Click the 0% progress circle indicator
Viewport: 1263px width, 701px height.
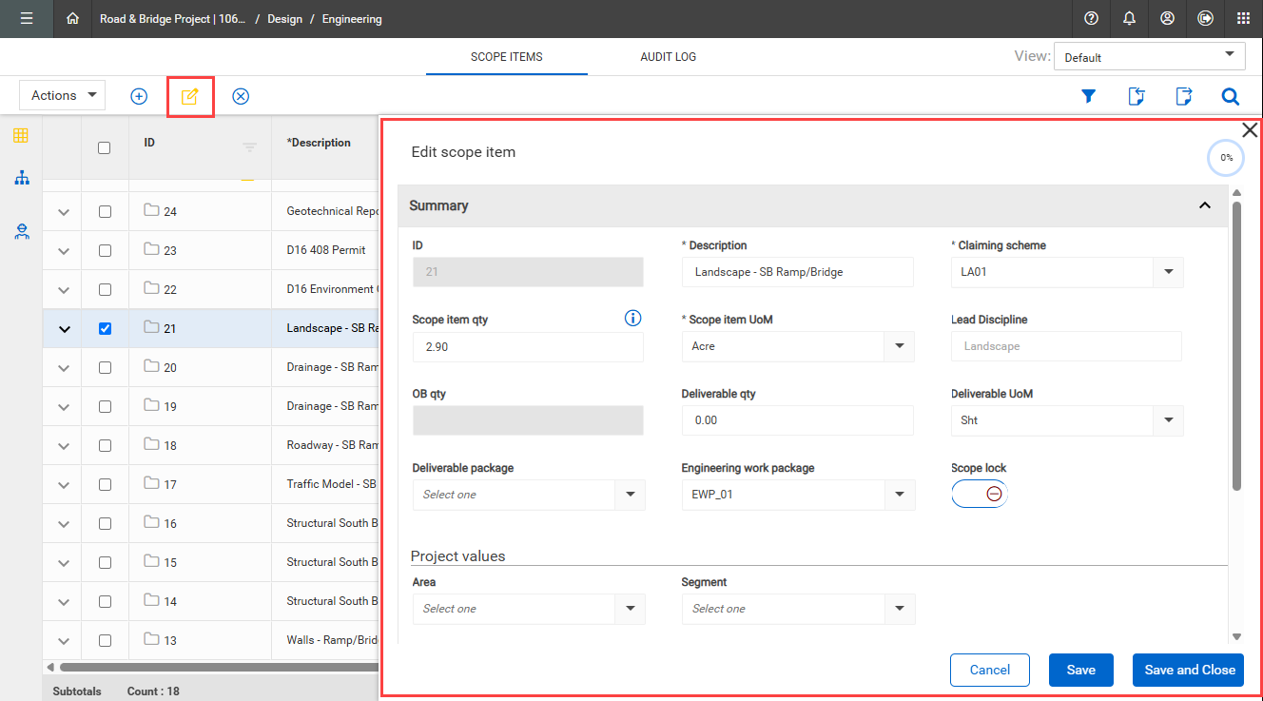pos(1227,158)
